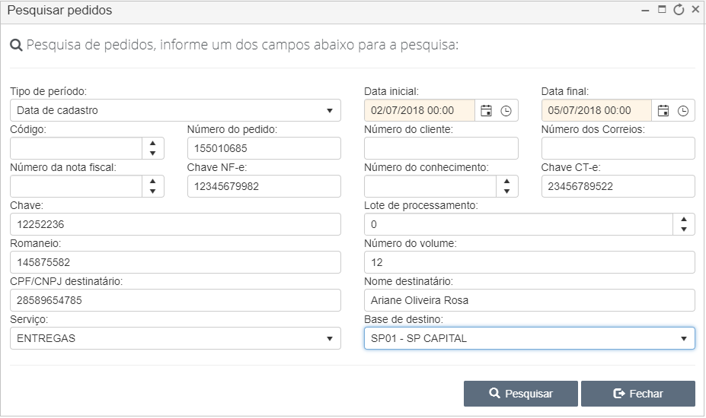Focus the Chave CT-e input field

coord(618,186)
